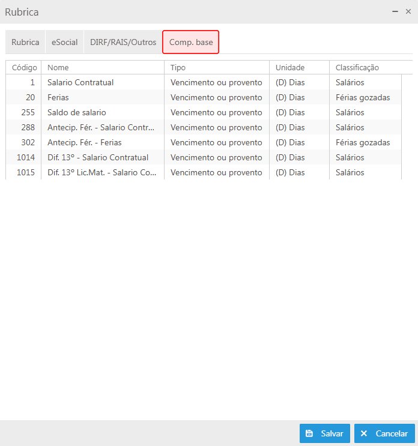Screen dimensions: 418x446
Task: Select the Saldo de salario row
Action: click(x=204, y=112)
